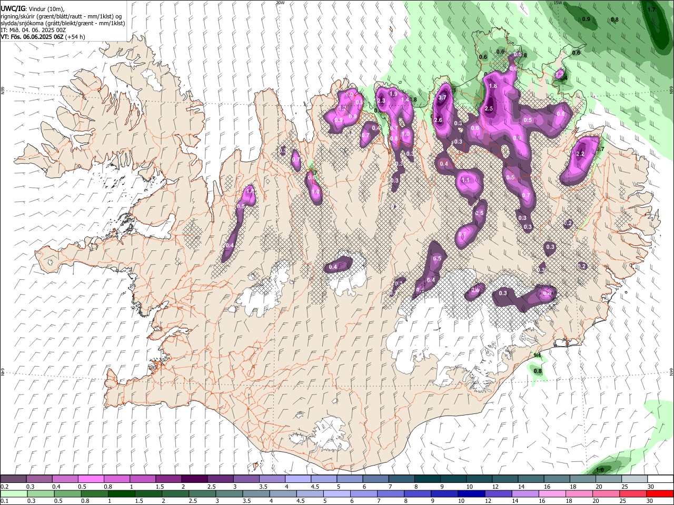This screenshot has height=505, width=674.
Task: Pick the deep navy 10–12 swatch in the lower legend
Action: (471, 493)
